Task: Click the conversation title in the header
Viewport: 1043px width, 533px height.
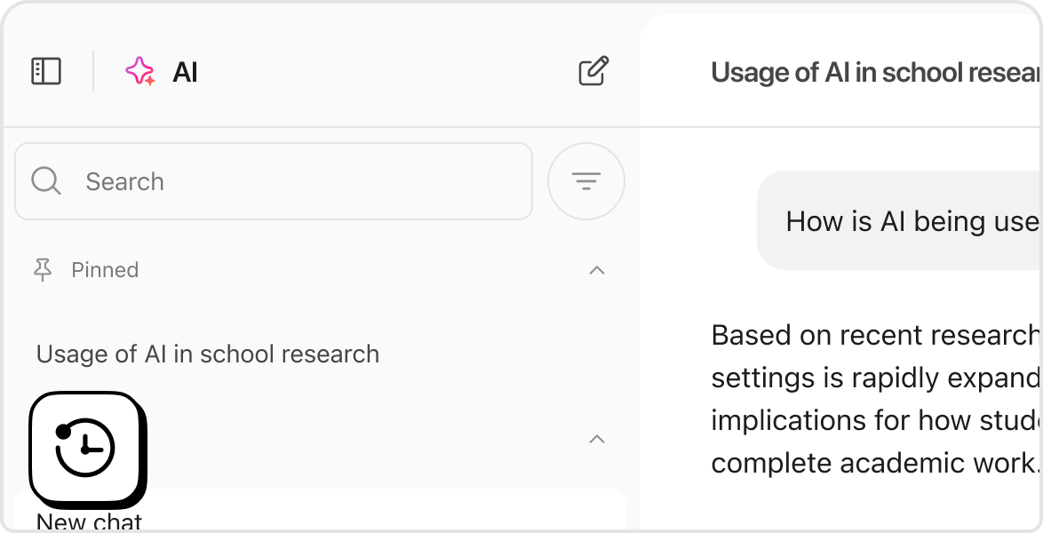Action: coord(875,73)
